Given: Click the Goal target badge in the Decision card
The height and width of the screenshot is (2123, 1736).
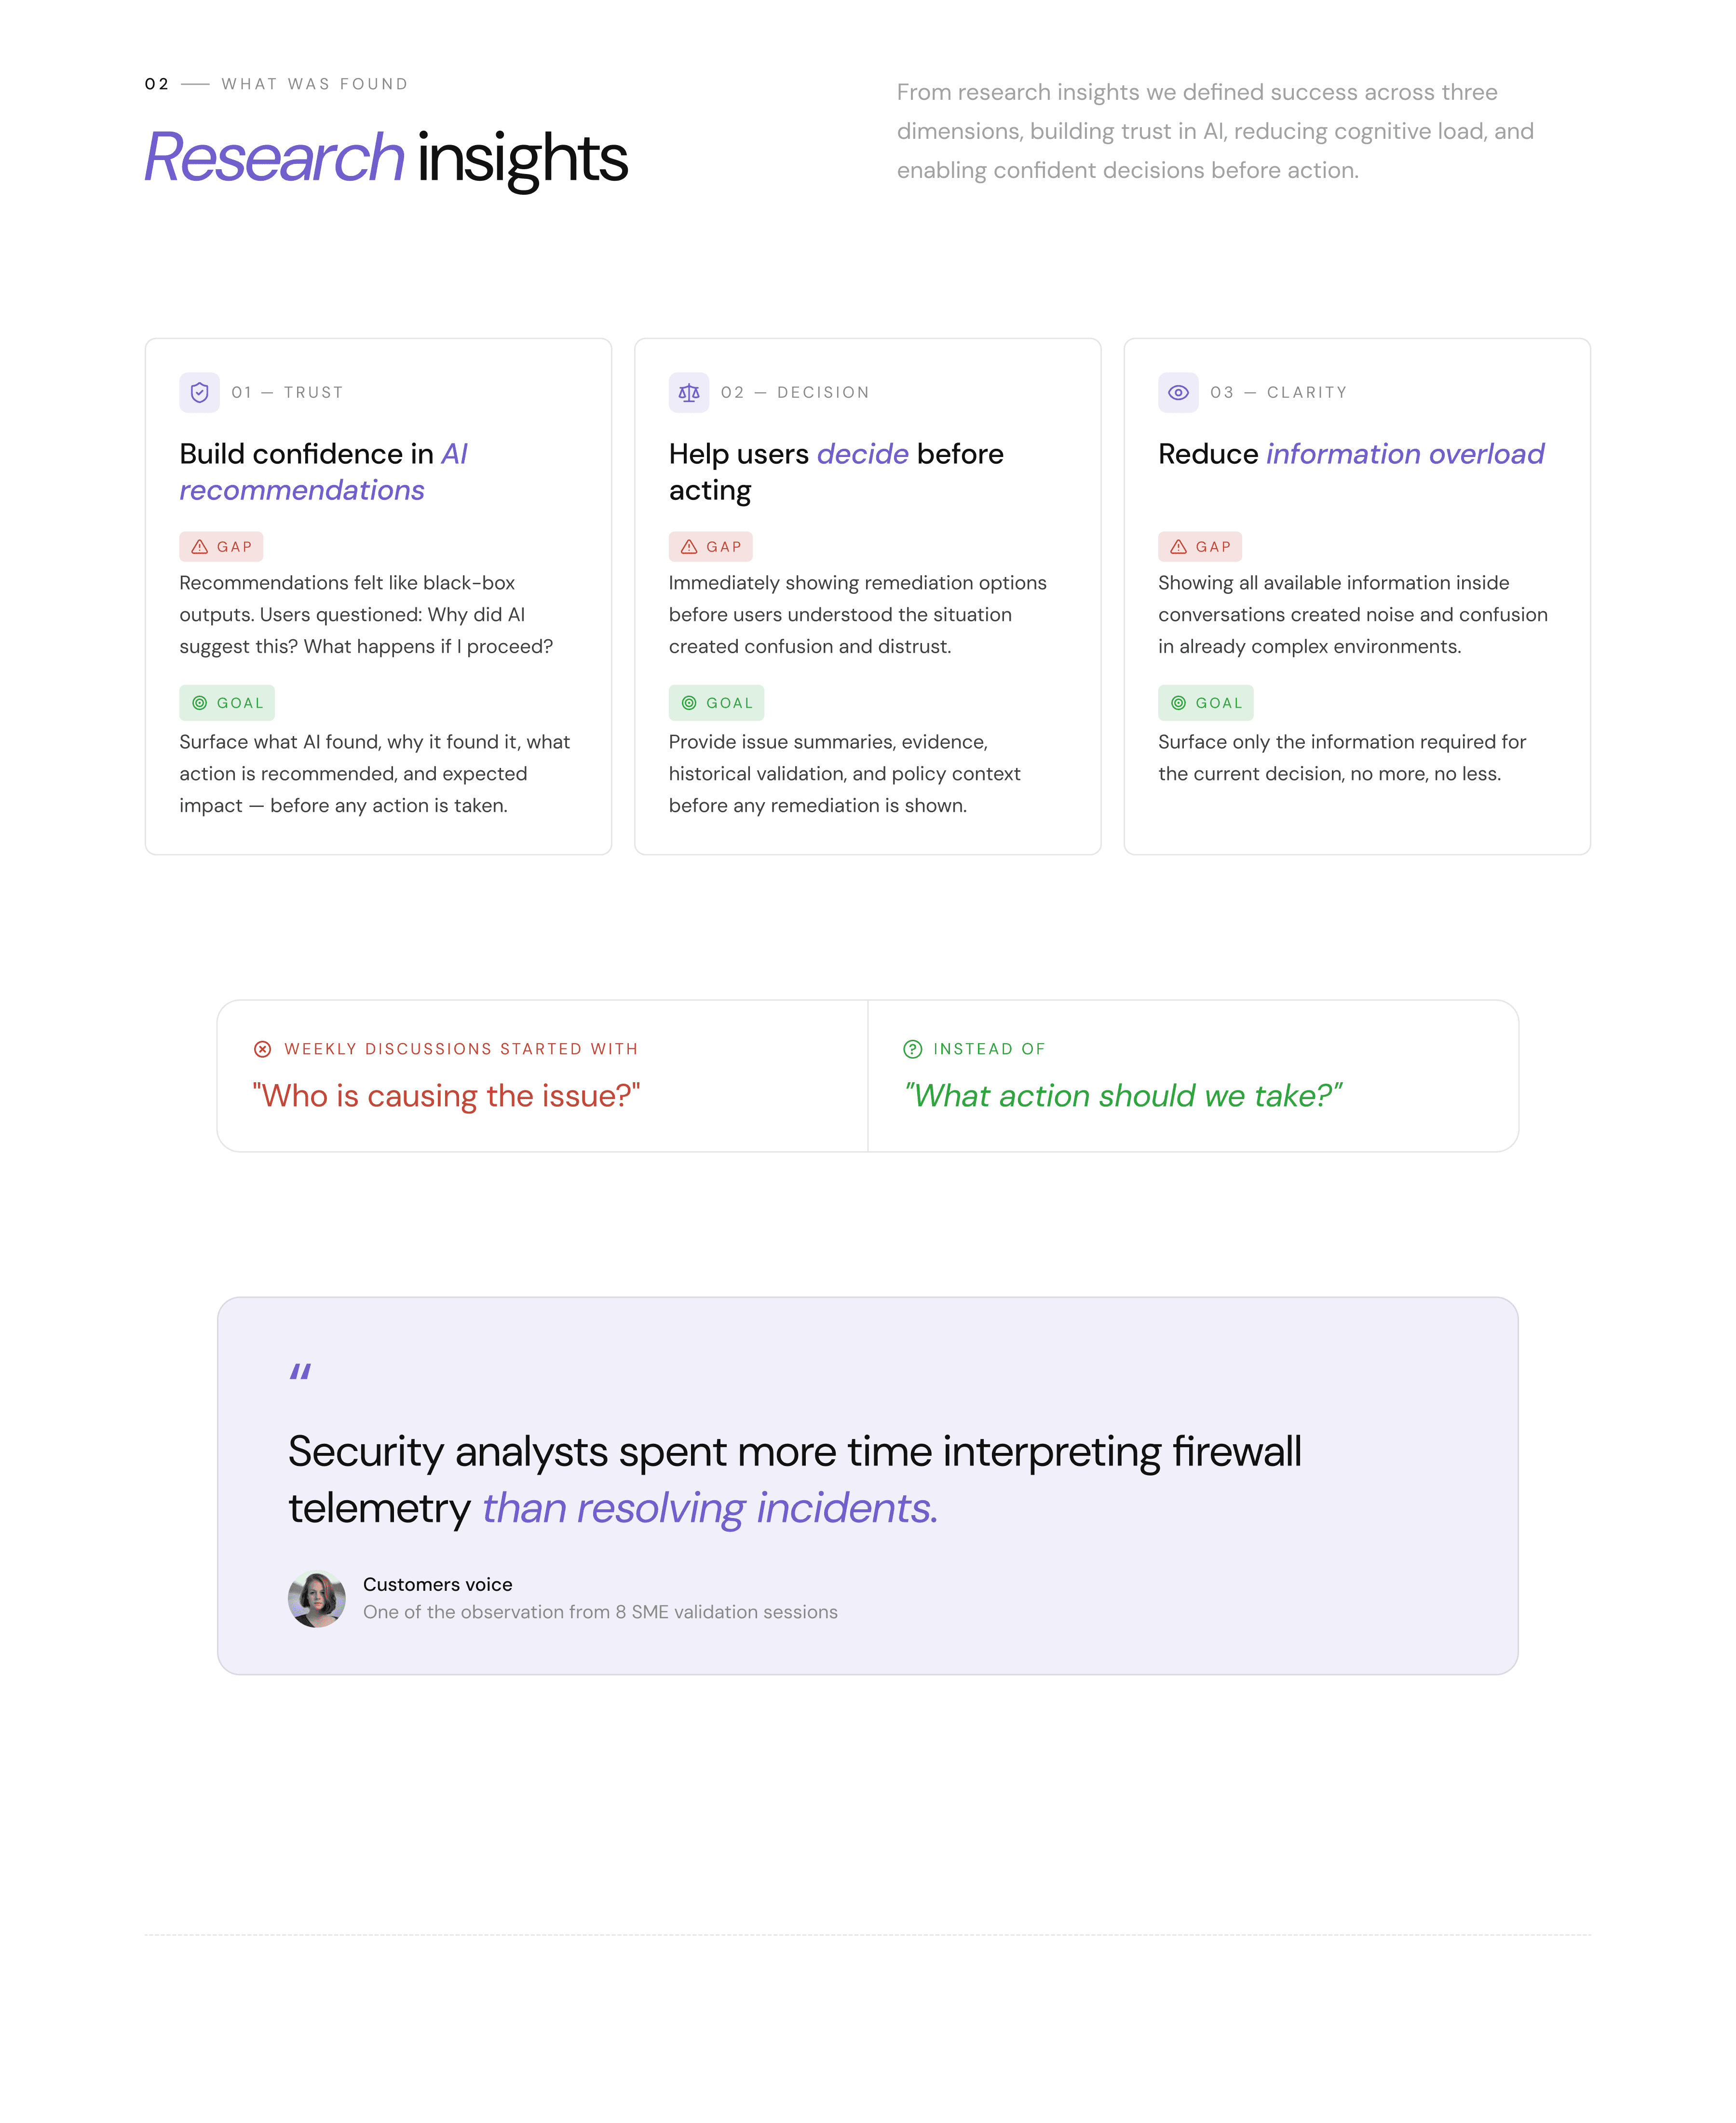Looking at the screenshot, I should coord(716,703).
